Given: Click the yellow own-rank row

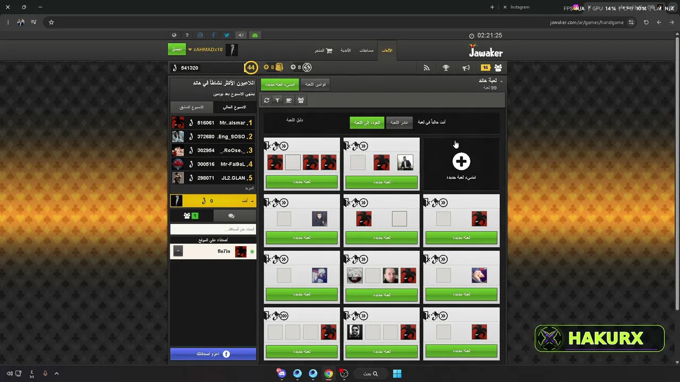Looking at the screenshot, I should (213, 201).
